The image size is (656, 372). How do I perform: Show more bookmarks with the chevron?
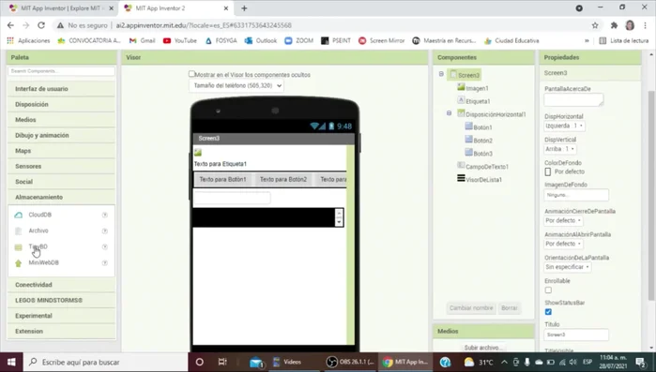(x=587, y=40)
